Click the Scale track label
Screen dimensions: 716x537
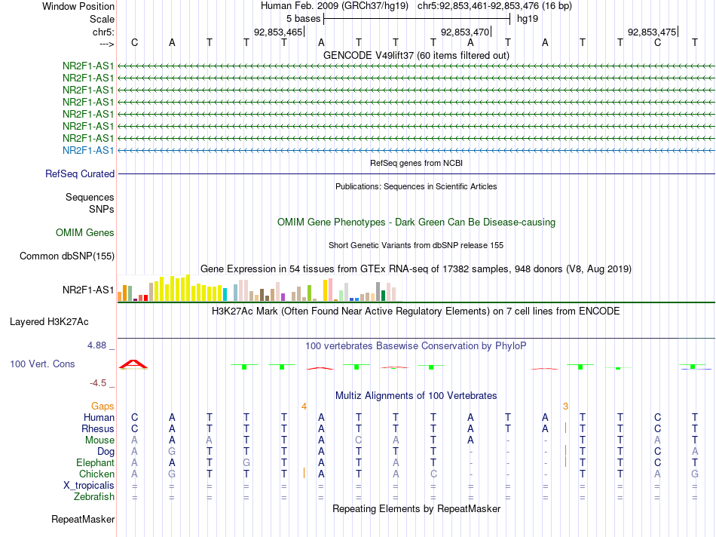tap(103, 19)
